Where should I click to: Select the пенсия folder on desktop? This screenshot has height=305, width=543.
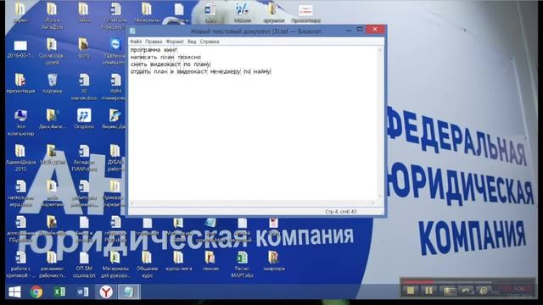point(210,261)
